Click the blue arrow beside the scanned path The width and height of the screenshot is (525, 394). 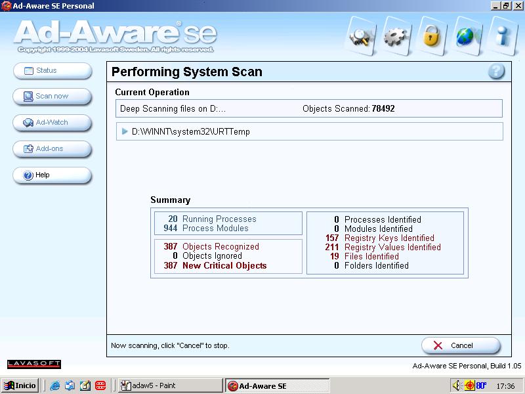125,131
